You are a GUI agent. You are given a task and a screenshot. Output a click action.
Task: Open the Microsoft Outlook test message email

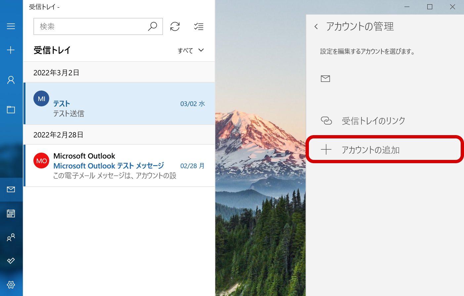[119, 166]
